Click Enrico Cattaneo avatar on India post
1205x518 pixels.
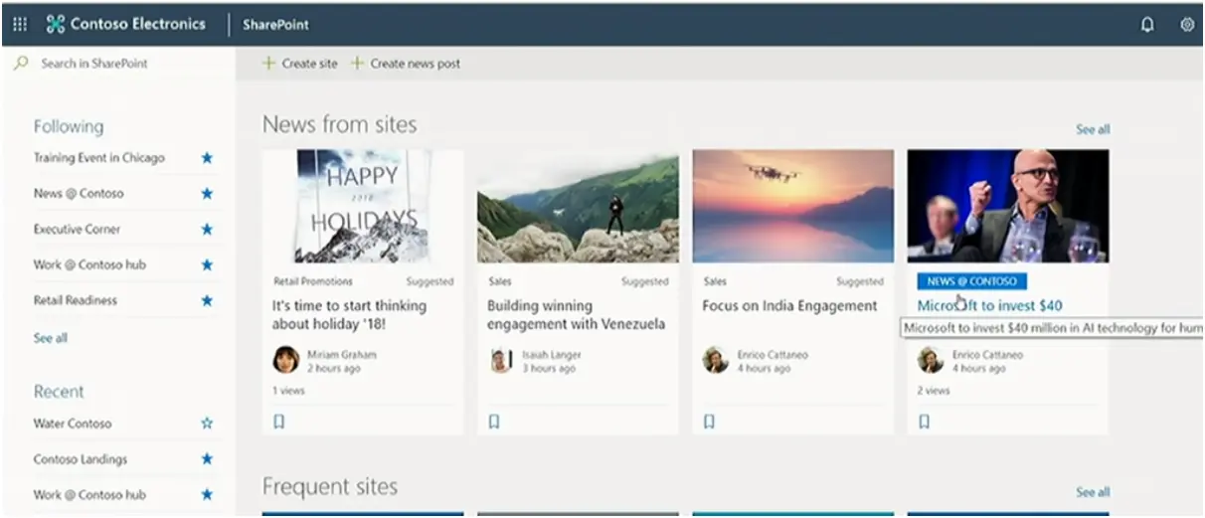pos(716,360)
